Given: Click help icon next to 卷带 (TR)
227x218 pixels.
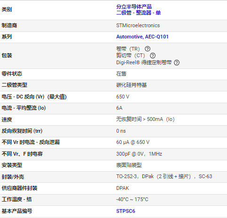Looking at the screenshot, I should click(148, 49).
